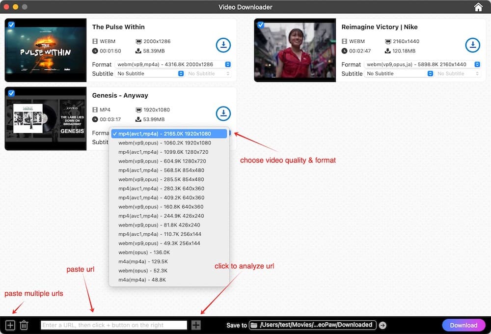Screen dimensions: 491x334
Task: Uncheck The Pulse Within thumbnail selection
Action: click(x=11, y=24)
